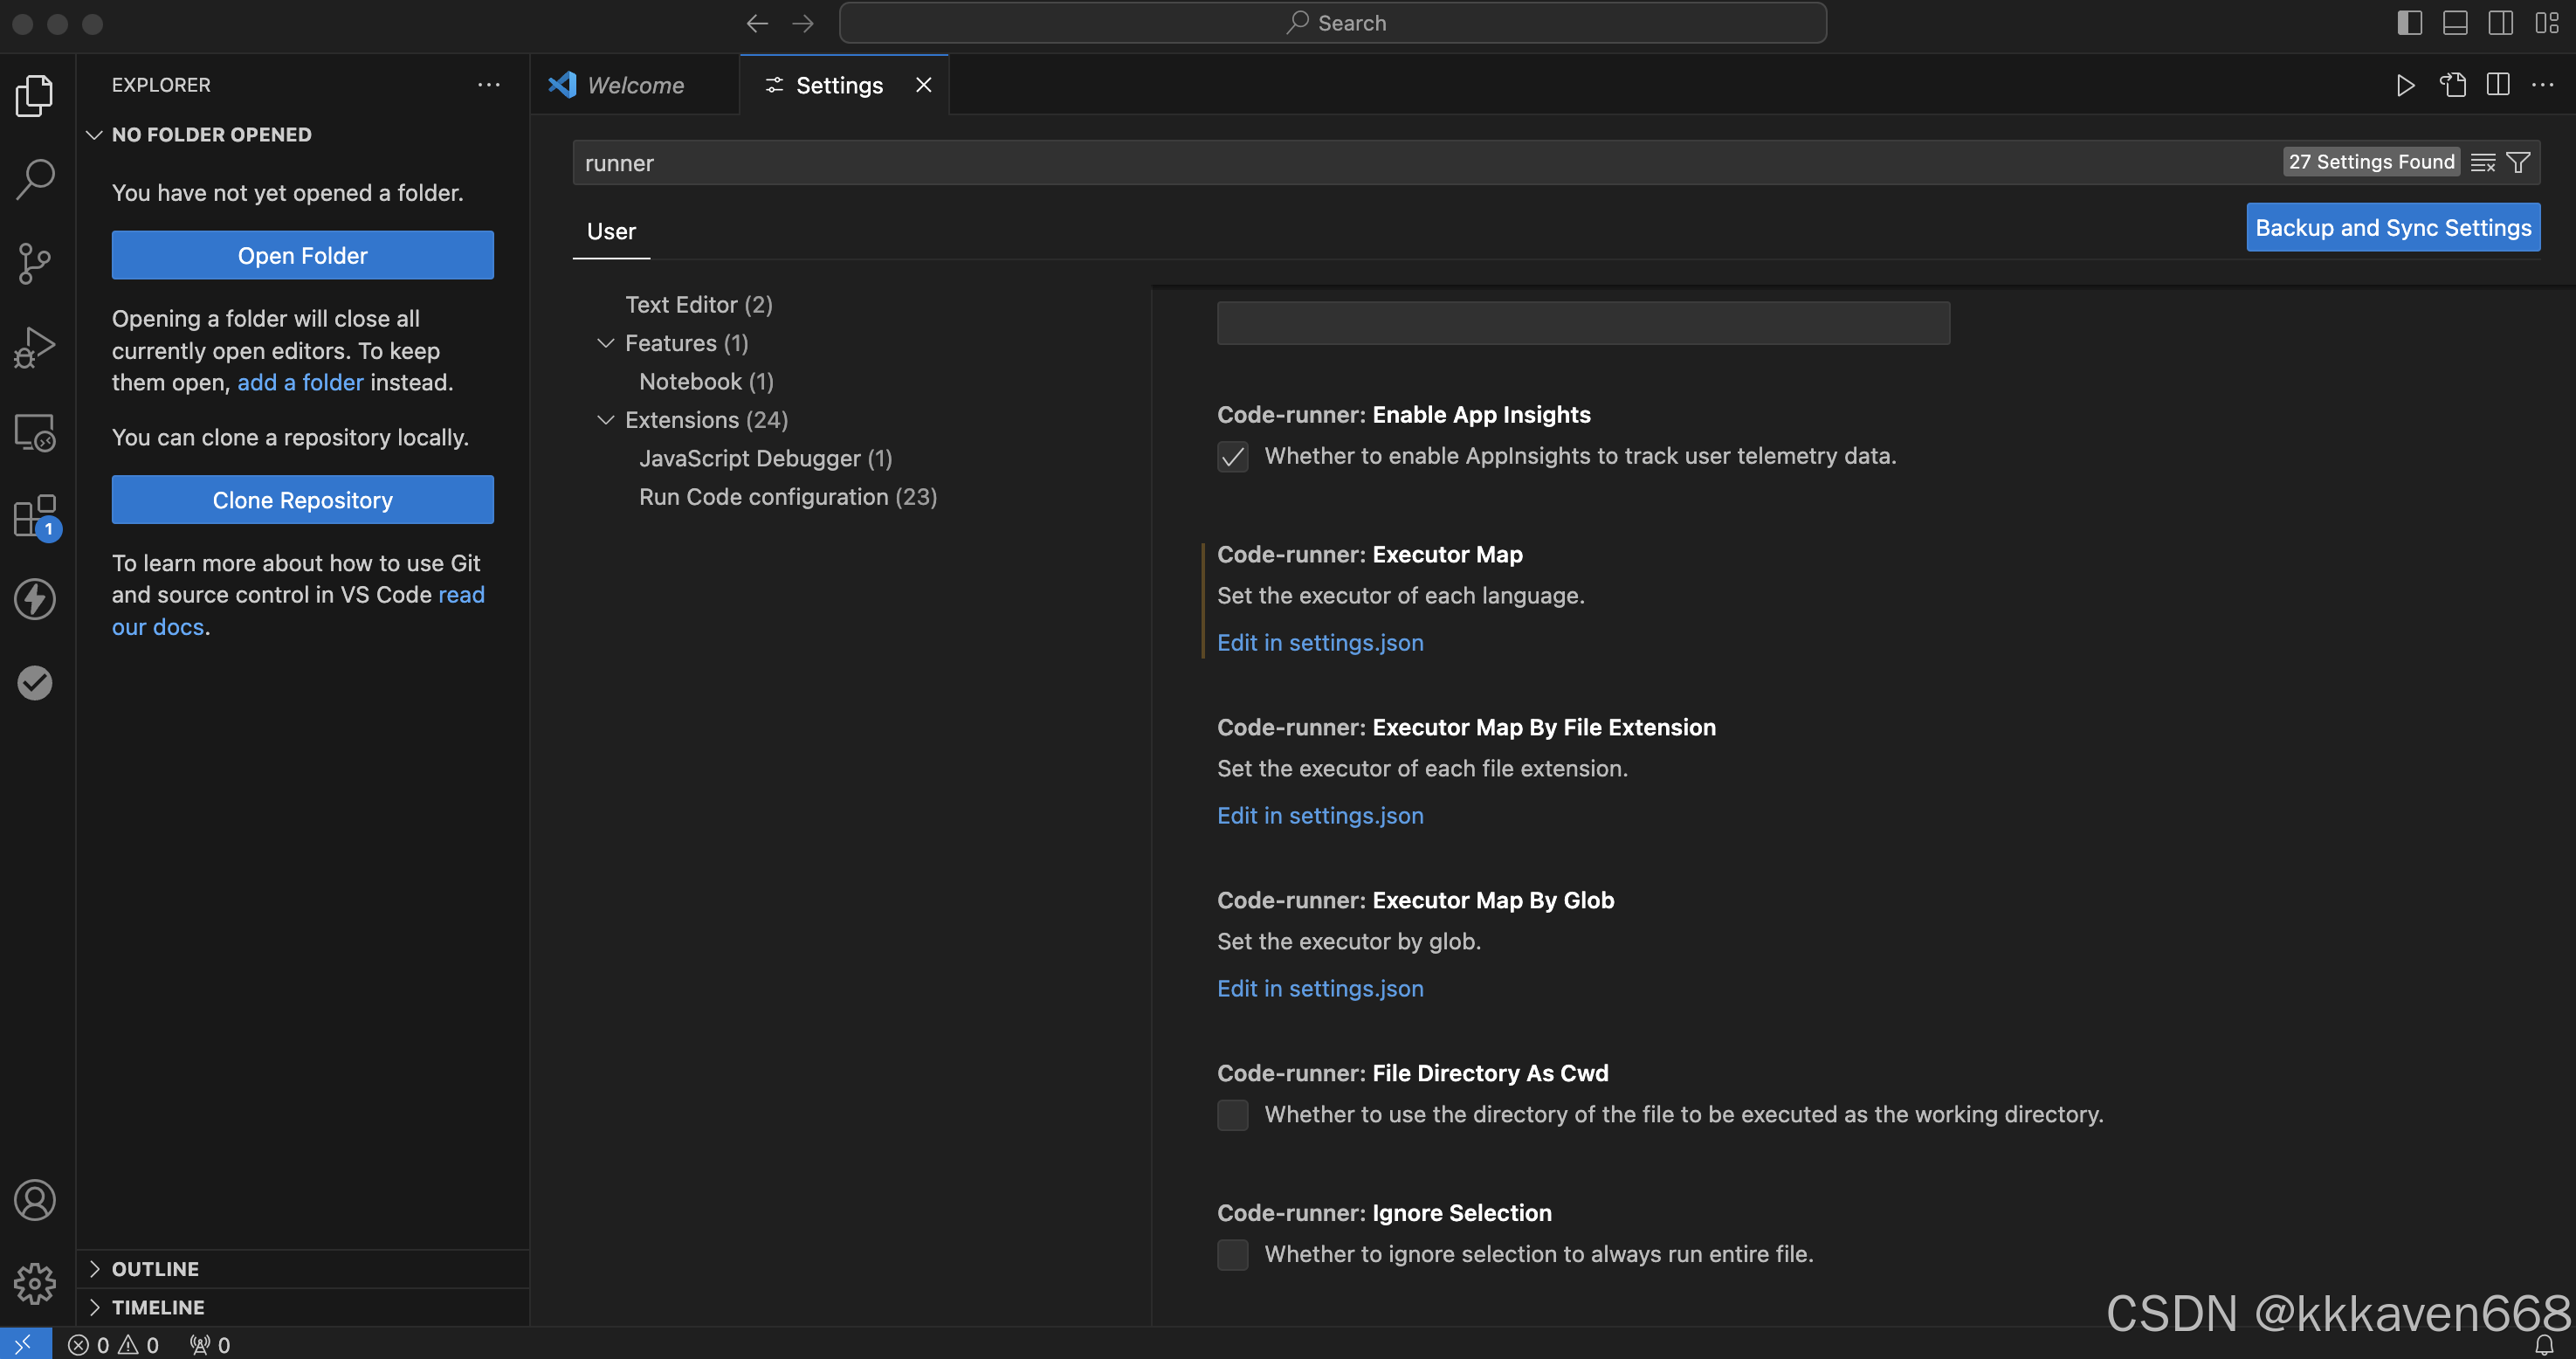
Task: Open the Extensions view
Action: point(35,516)
